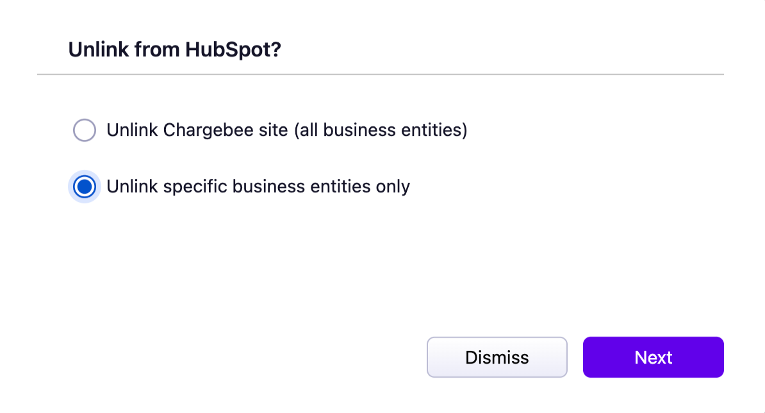Cancel the dialog with Dismiss
This screenshot has width=765, height=413.
(x=497, y=357)
